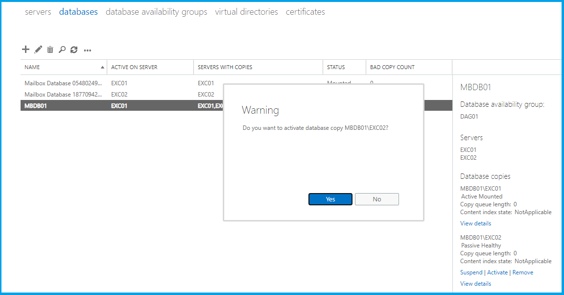The width and height of the screenshot is (564, 295).
Task: Click the Suspend link for MBDB01\EXC02
Action: 471,272
